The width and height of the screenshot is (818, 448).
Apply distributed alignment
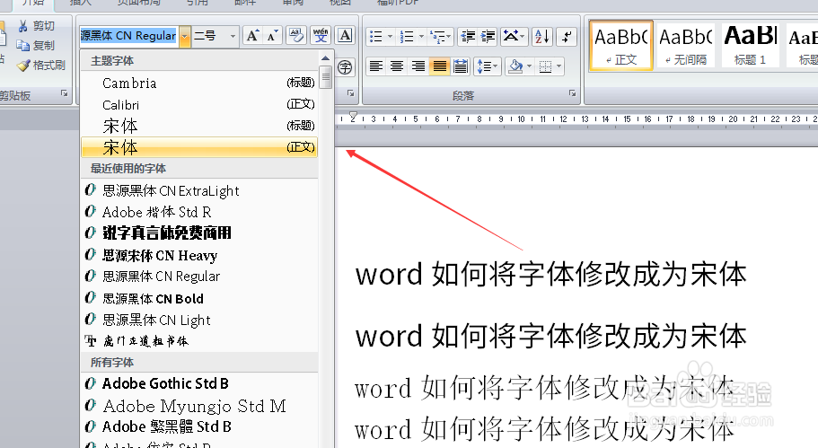[x=461, y=66]
